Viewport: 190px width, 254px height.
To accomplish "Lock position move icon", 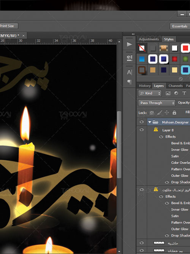I will point(167,112).
